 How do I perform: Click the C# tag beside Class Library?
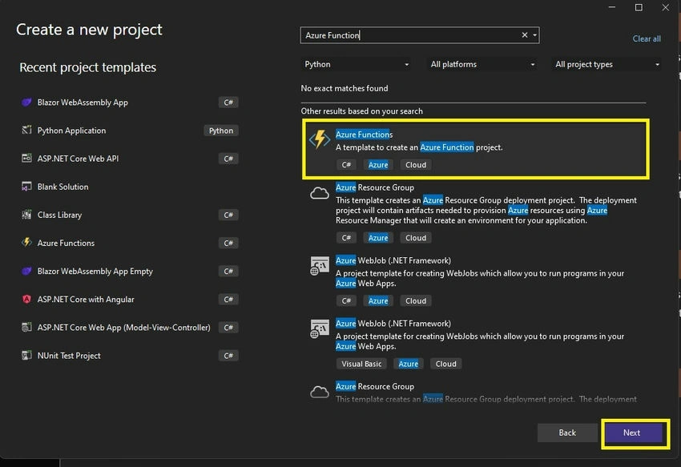coord(228,215)
